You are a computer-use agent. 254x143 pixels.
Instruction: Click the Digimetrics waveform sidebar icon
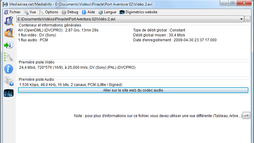(9, 93)
